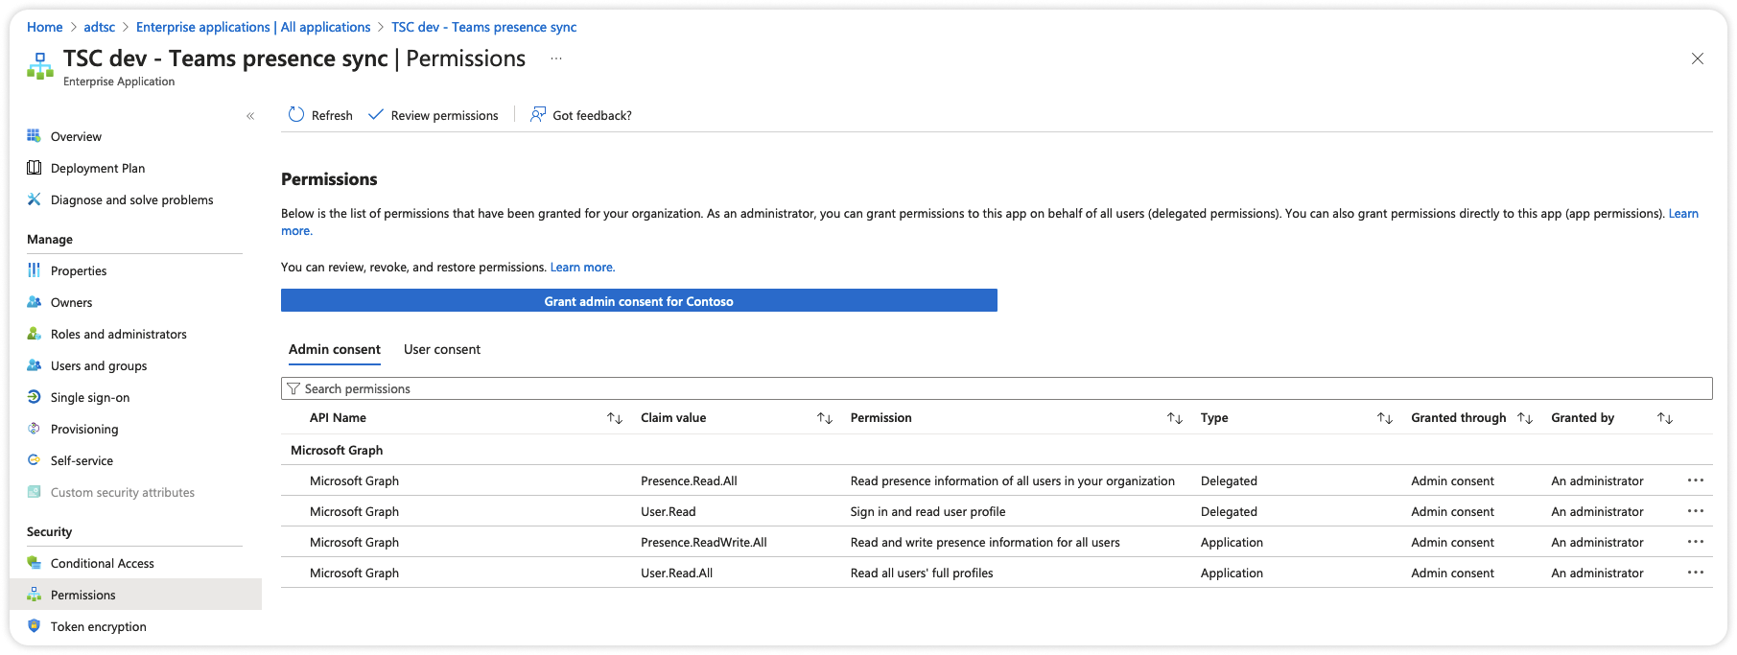Viewport: 1737px width, 655px height.
Task: Click the Roles and administrators icon
Action: click(34, 334)
